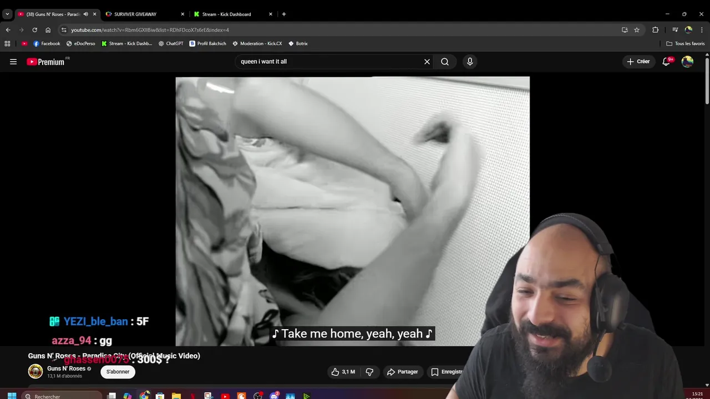Viewport: 710px width, 399px height.
Task: Open the ChatGPT bookmark
Action: [171, 43]
